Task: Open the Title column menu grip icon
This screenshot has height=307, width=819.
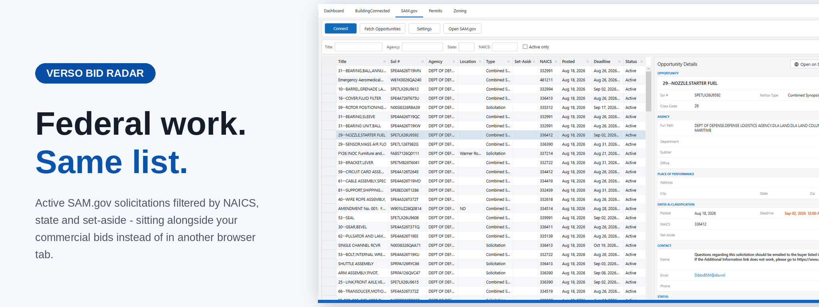Action: tap(384, 62)
